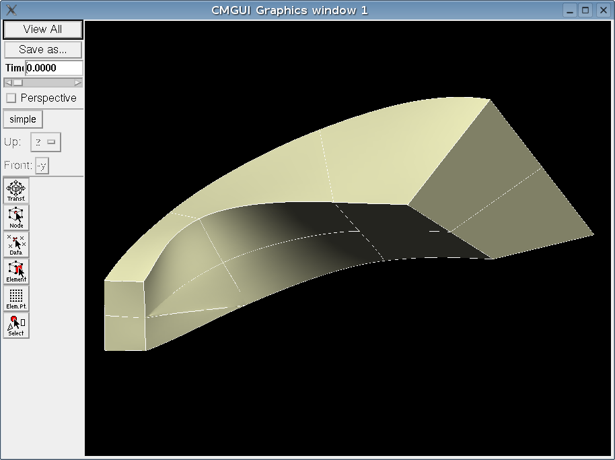Activate the Node tool

16,218
